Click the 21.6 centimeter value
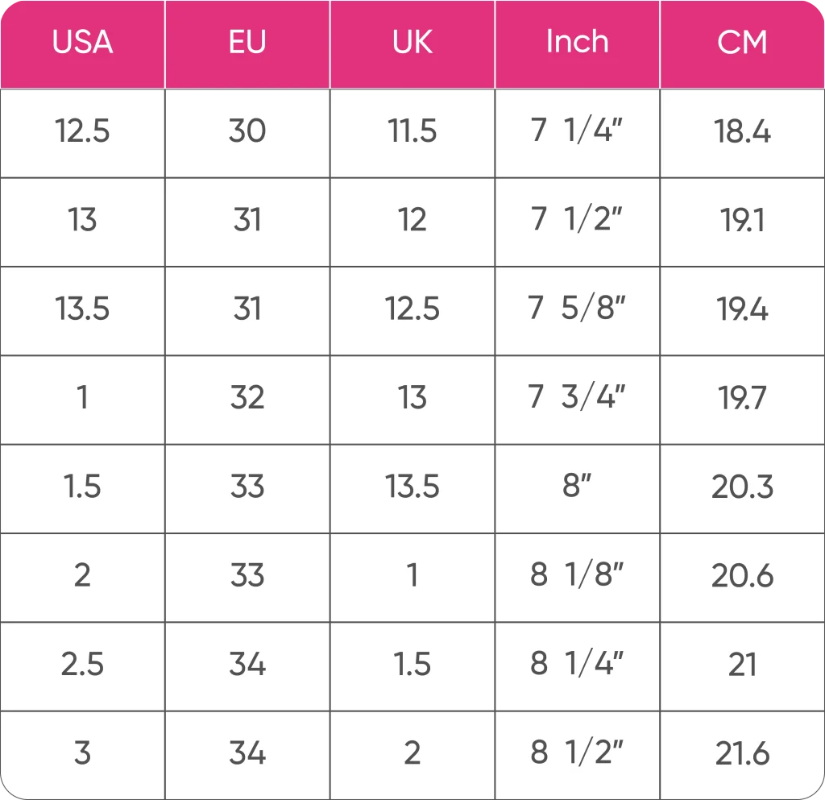Image resolution: width=825 pixels, height=800 pixels. click(x=742, y=753)
